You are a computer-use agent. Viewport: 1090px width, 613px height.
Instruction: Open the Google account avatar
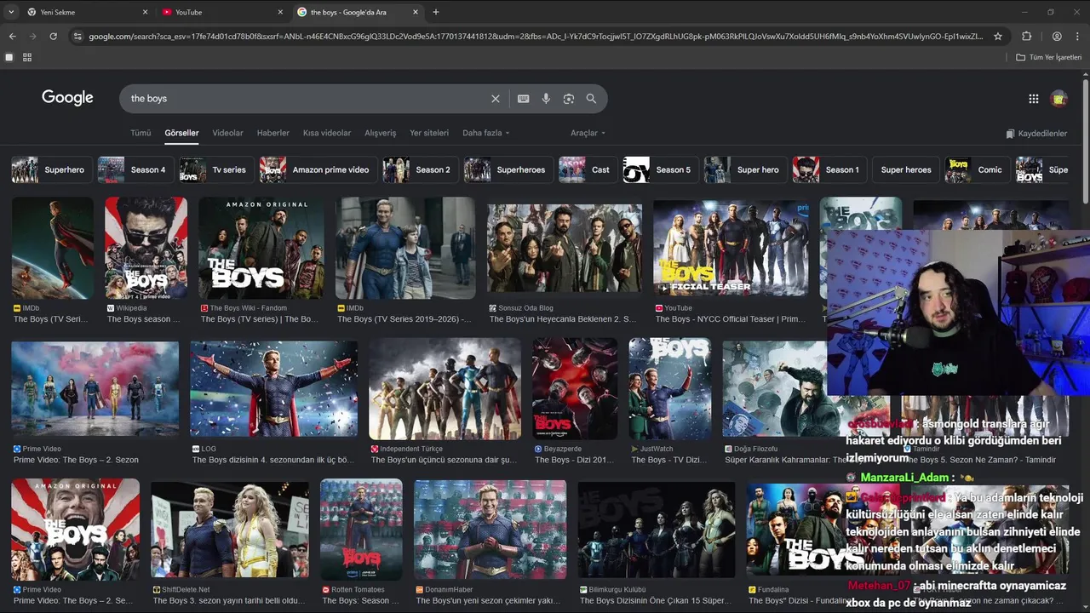click(1059, 99)
